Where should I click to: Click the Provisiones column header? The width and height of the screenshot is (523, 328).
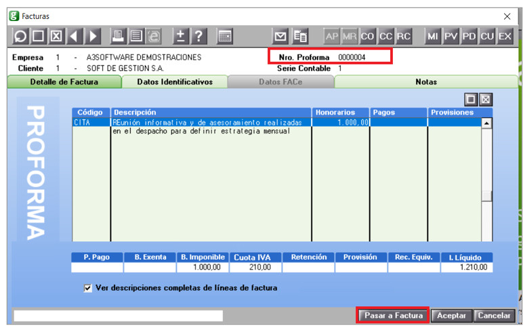coord(460,112)
